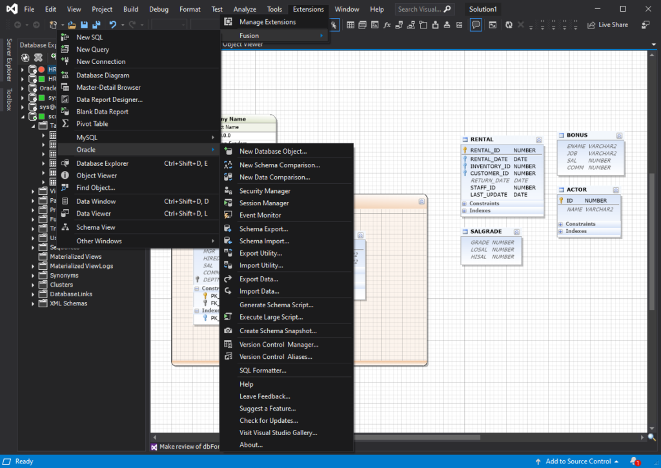The height and width of the screenshot is (468, 661).
Task: Click the feedback speech bubble toolbar icon
Action: pyautogui.click(x=476, y=25)
